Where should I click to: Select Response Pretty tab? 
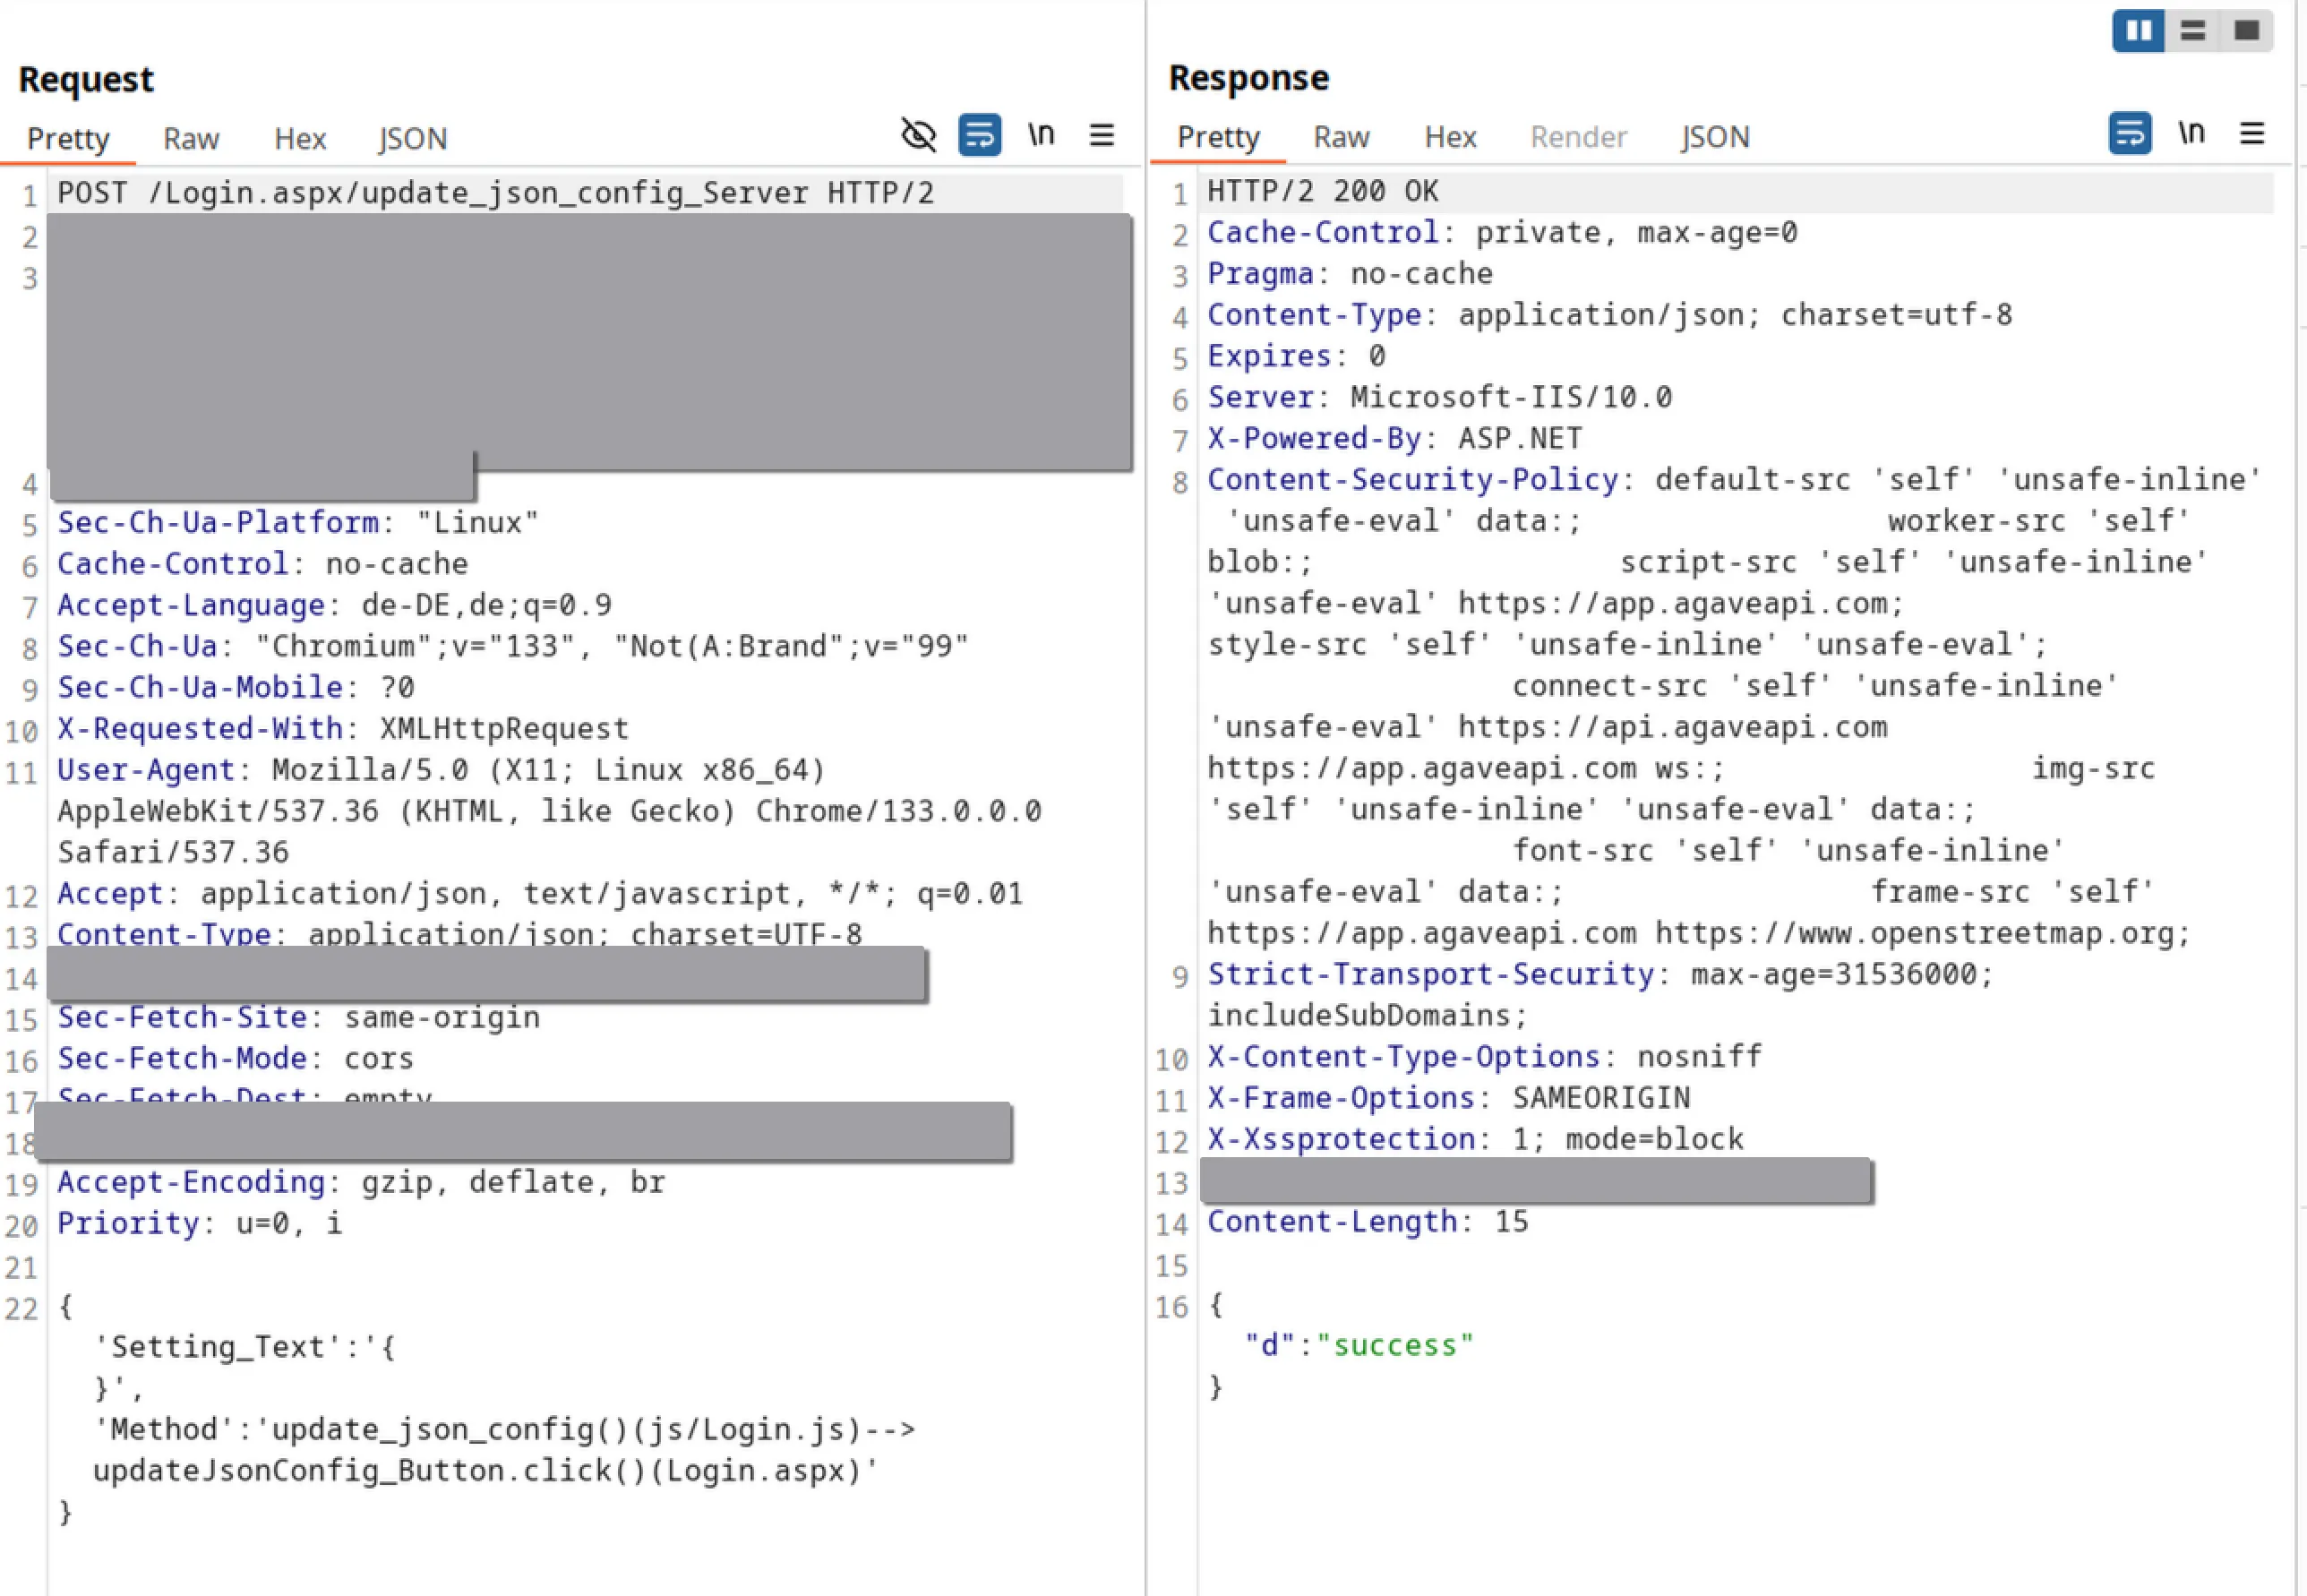click(x=1218, y=137)
